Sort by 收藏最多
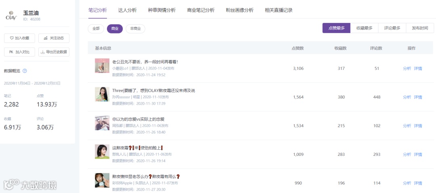 364,28
